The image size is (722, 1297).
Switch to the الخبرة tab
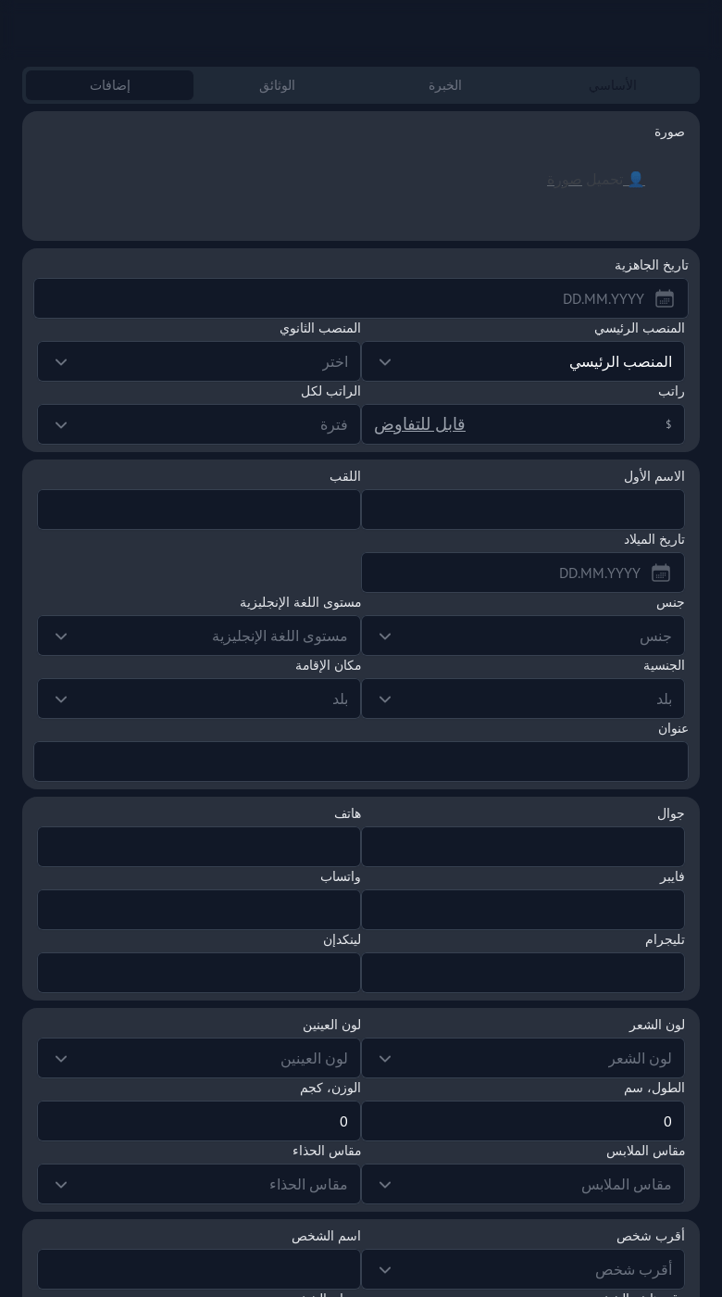coord(445,84)
